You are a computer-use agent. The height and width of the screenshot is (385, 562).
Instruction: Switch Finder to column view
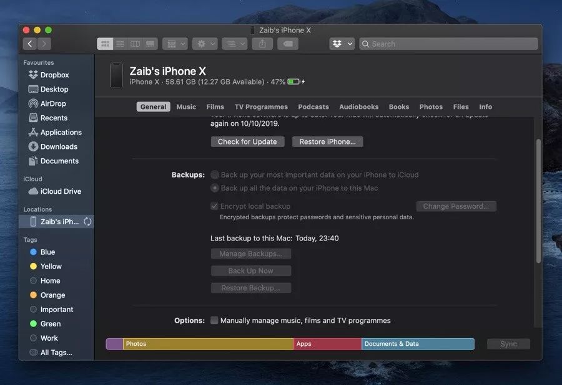click(135, 44)
